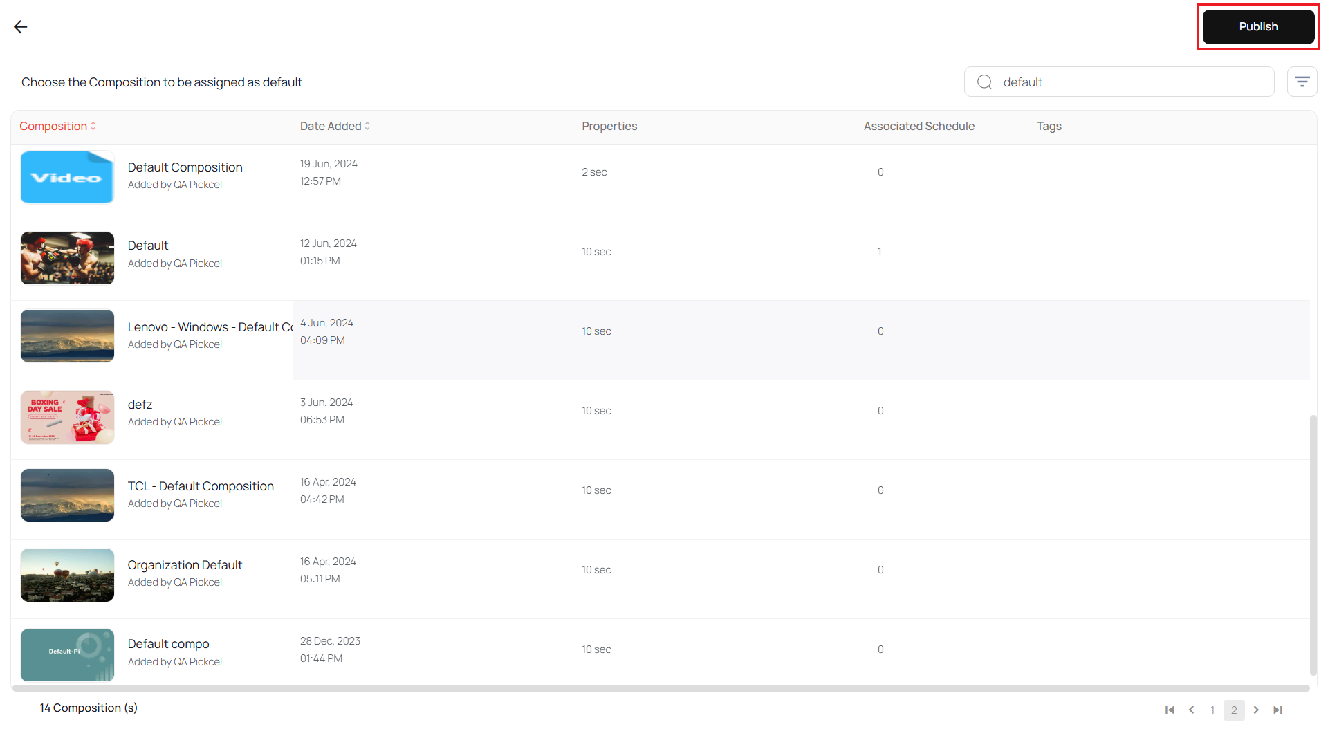This screenshot has height=747, width=1328.
Task: Click inside the default search field
Action: point(1107,82)
